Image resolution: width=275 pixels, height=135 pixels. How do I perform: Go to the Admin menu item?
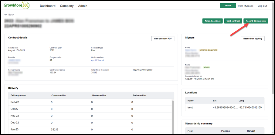tap(83, 6)
